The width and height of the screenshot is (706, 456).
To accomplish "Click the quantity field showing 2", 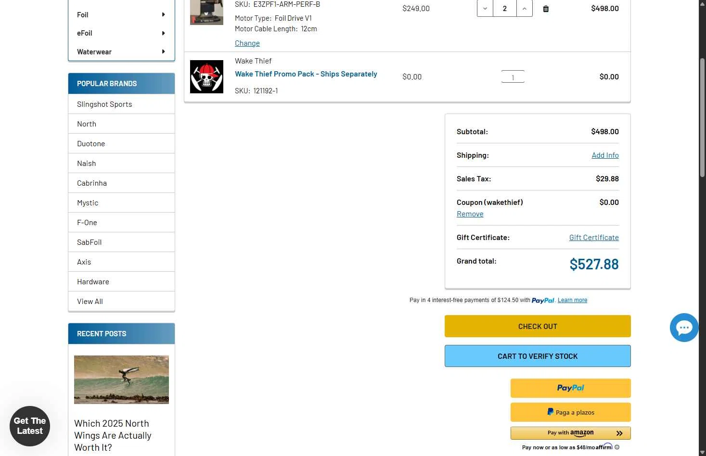I will [505, 8].
